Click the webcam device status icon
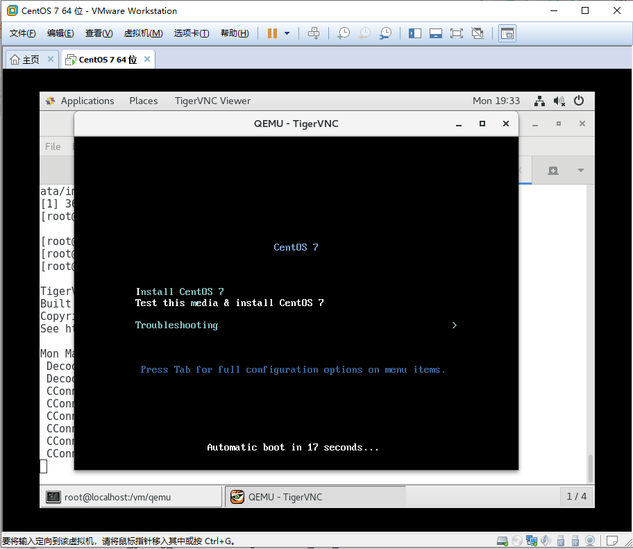633x549 pixels. [590, 541]
